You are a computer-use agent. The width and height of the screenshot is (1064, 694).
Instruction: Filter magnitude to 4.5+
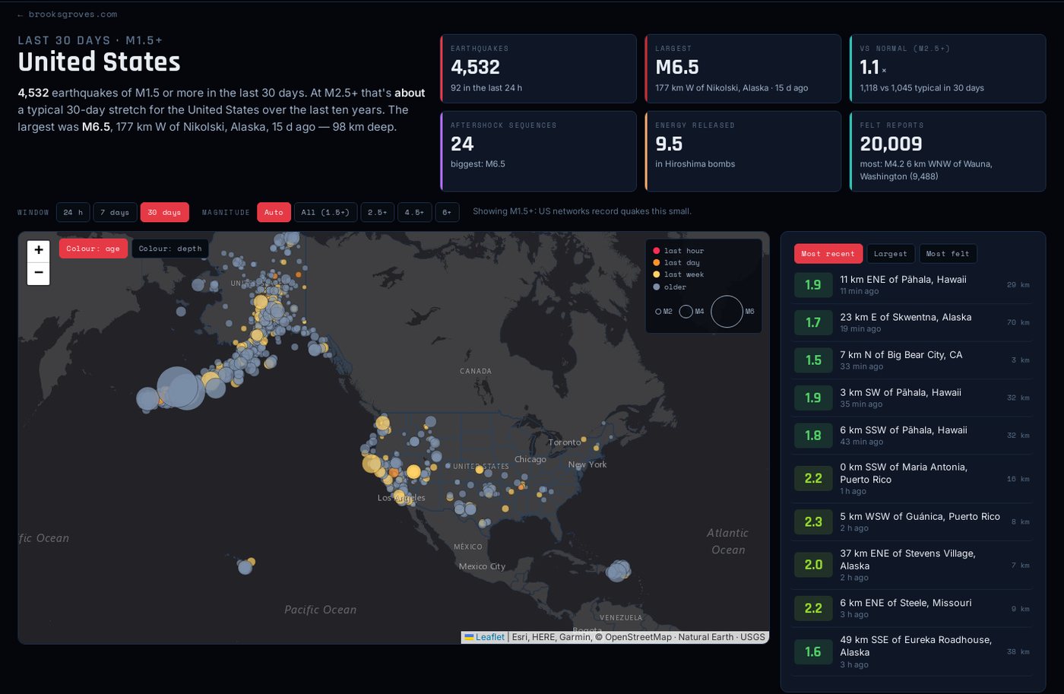click(x=414, y=212)
